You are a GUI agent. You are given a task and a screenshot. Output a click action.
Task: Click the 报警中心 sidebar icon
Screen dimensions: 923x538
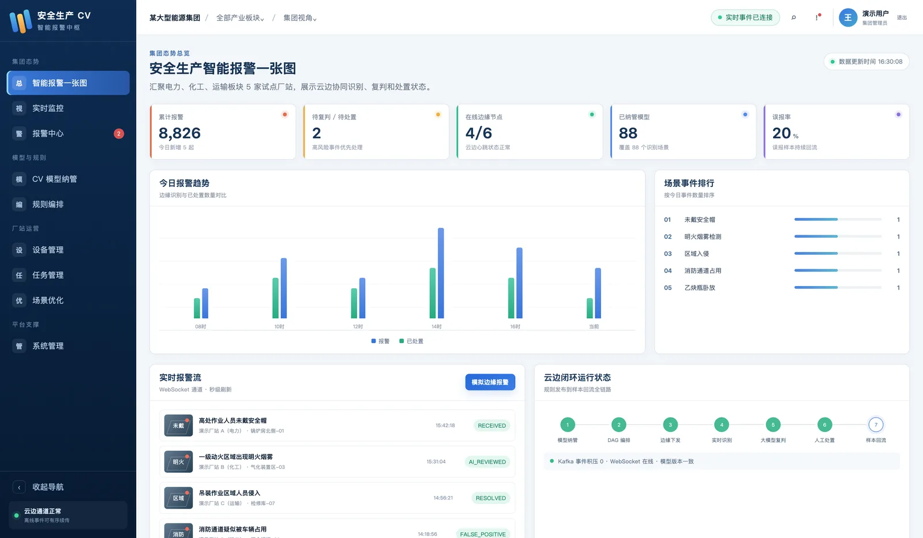(19, 134)
